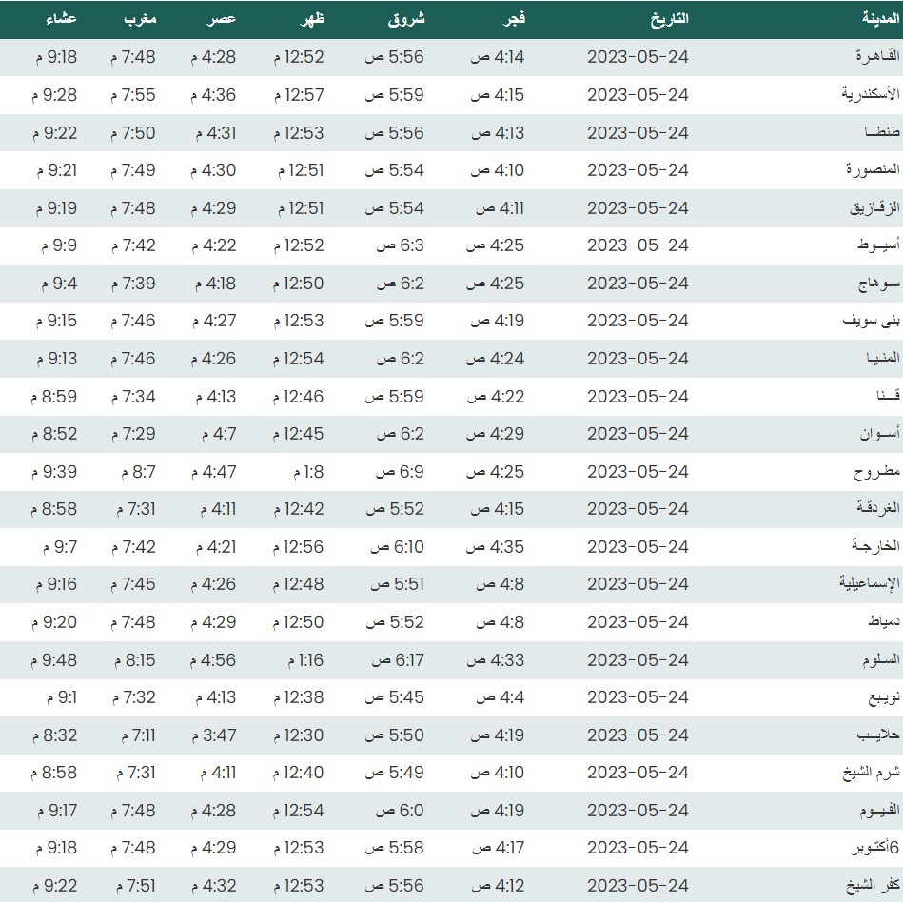
Task: Click the Isha time in the السلوم row
Action: point(54,659)
